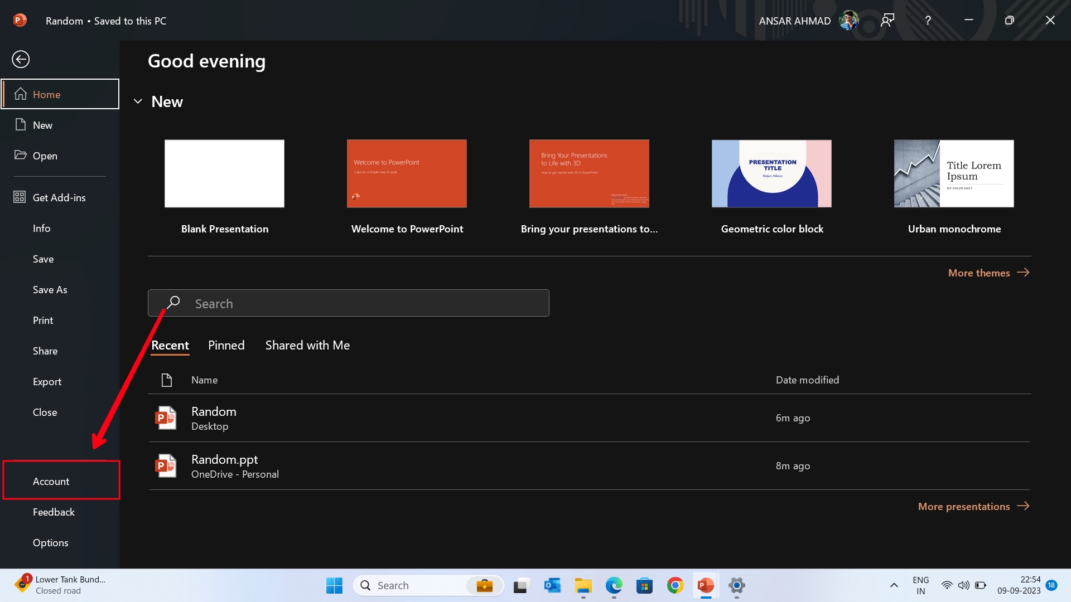Open the Account settings page
This screenshot has width=1071, height=602.
pos(51,480)
